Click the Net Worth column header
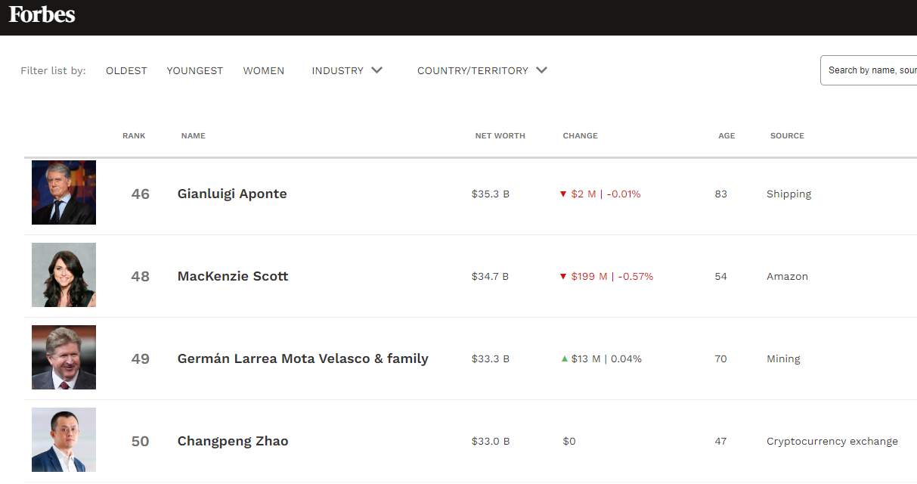Screen dimensions: 917x484 coord(500,136)
